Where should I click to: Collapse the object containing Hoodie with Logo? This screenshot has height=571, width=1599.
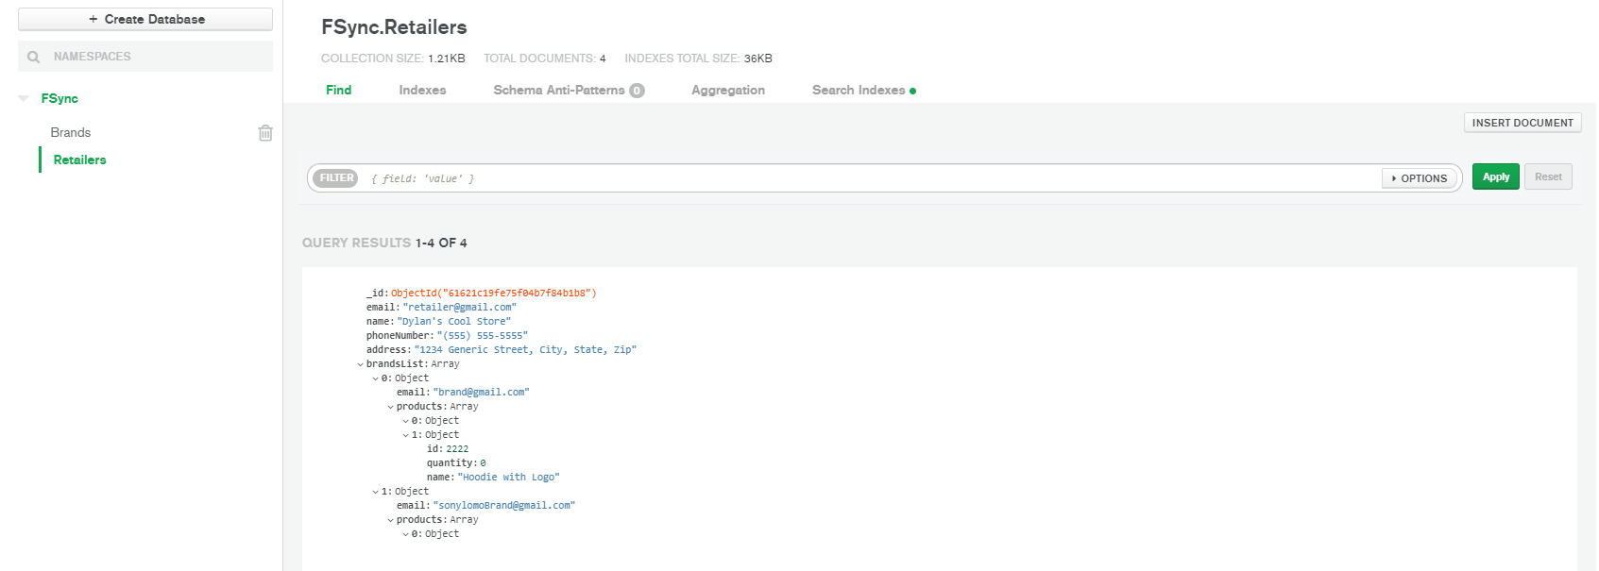pos(406,435)
